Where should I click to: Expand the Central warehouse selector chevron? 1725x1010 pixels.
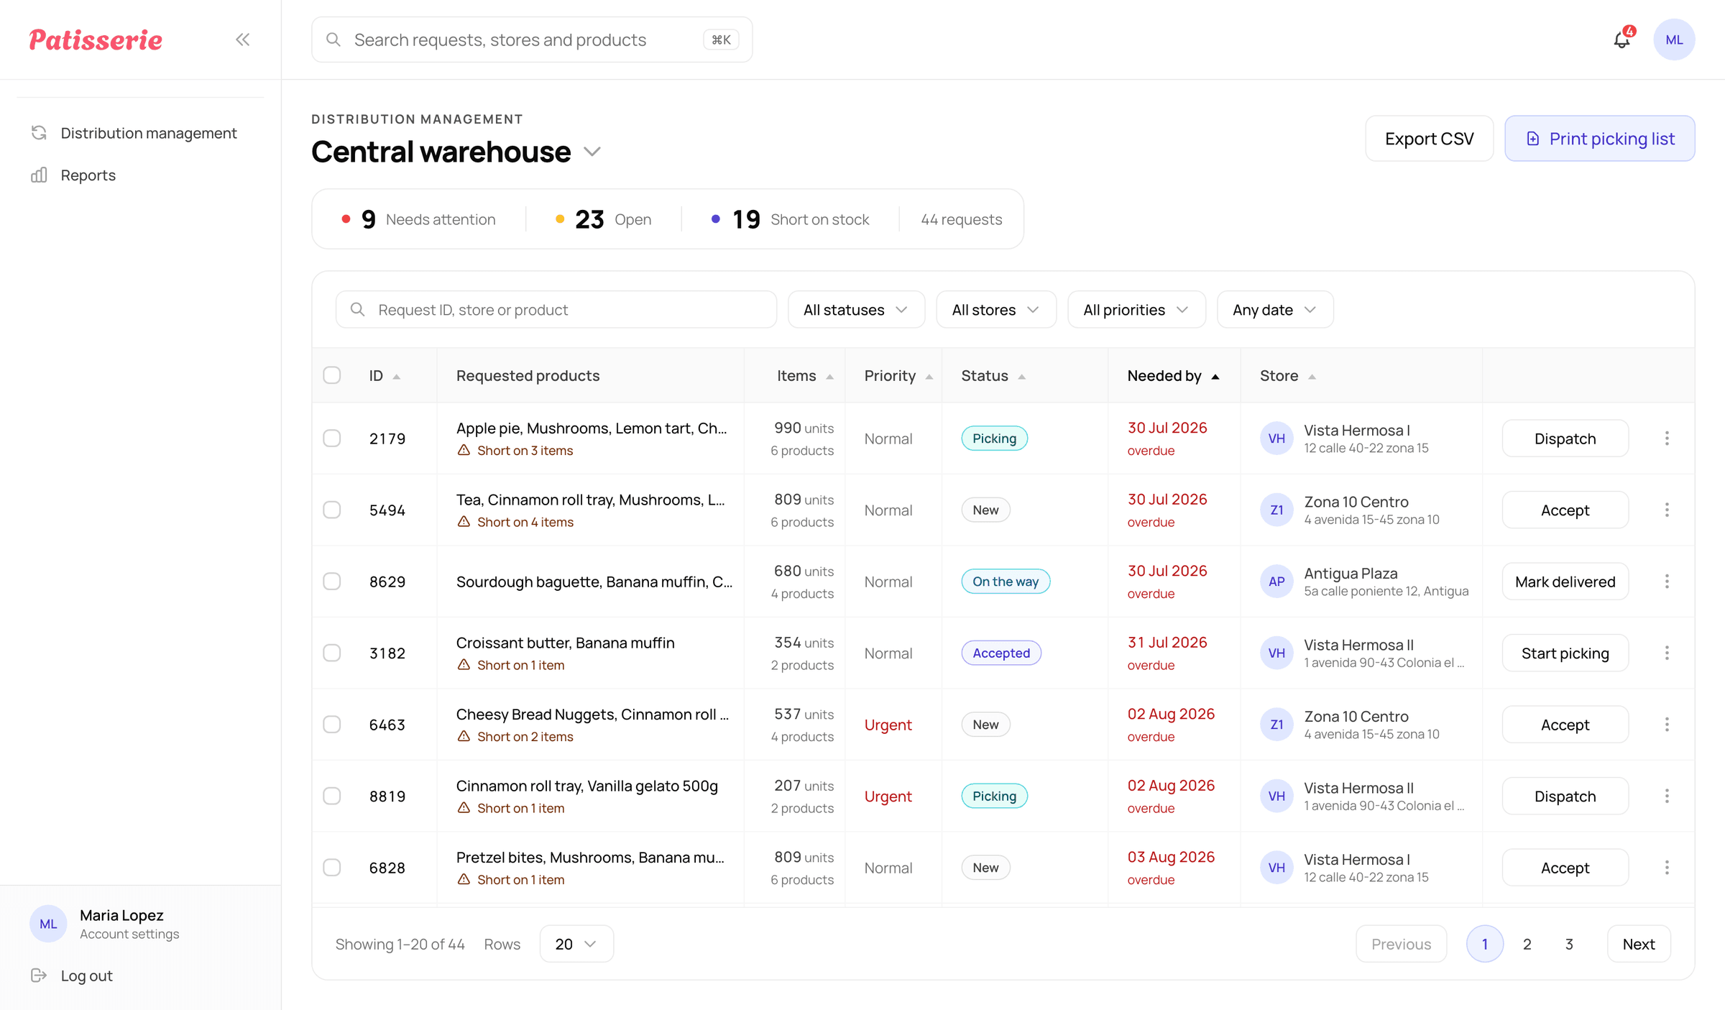tap(592, 152)
